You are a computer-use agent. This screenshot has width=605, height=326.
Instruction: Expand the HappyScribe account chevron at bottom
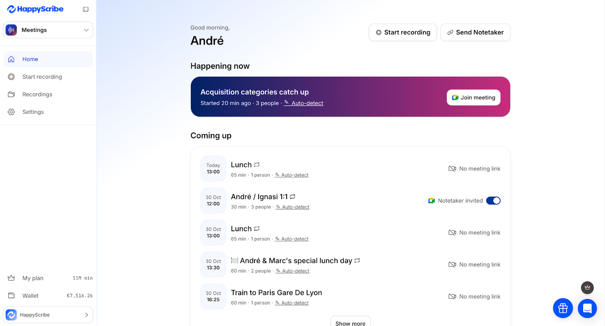tap(87, 315)
